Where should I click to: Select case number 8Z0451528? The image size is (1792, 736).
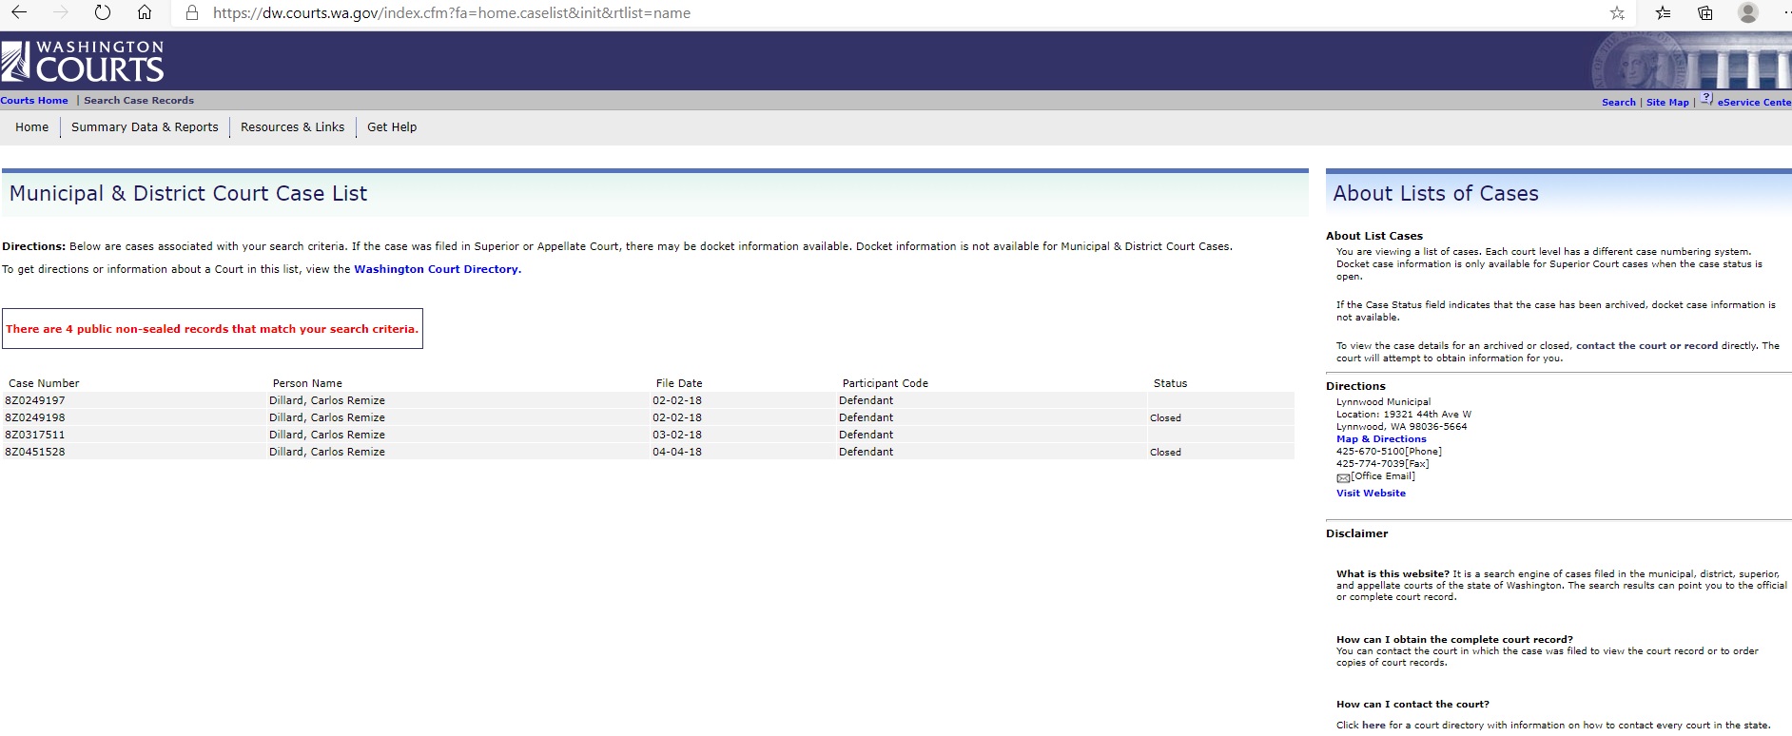(x=35, y=452)
